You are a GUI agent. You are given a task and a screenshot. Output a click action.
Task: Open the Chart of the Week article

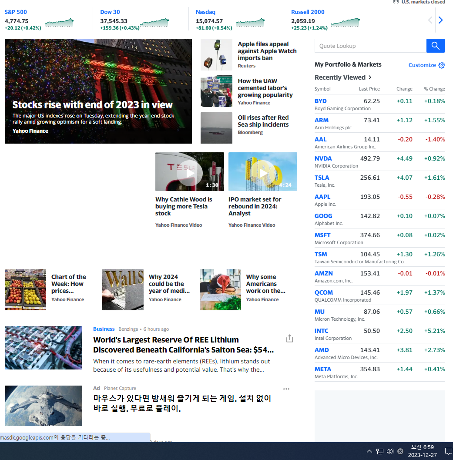point(69,284)
